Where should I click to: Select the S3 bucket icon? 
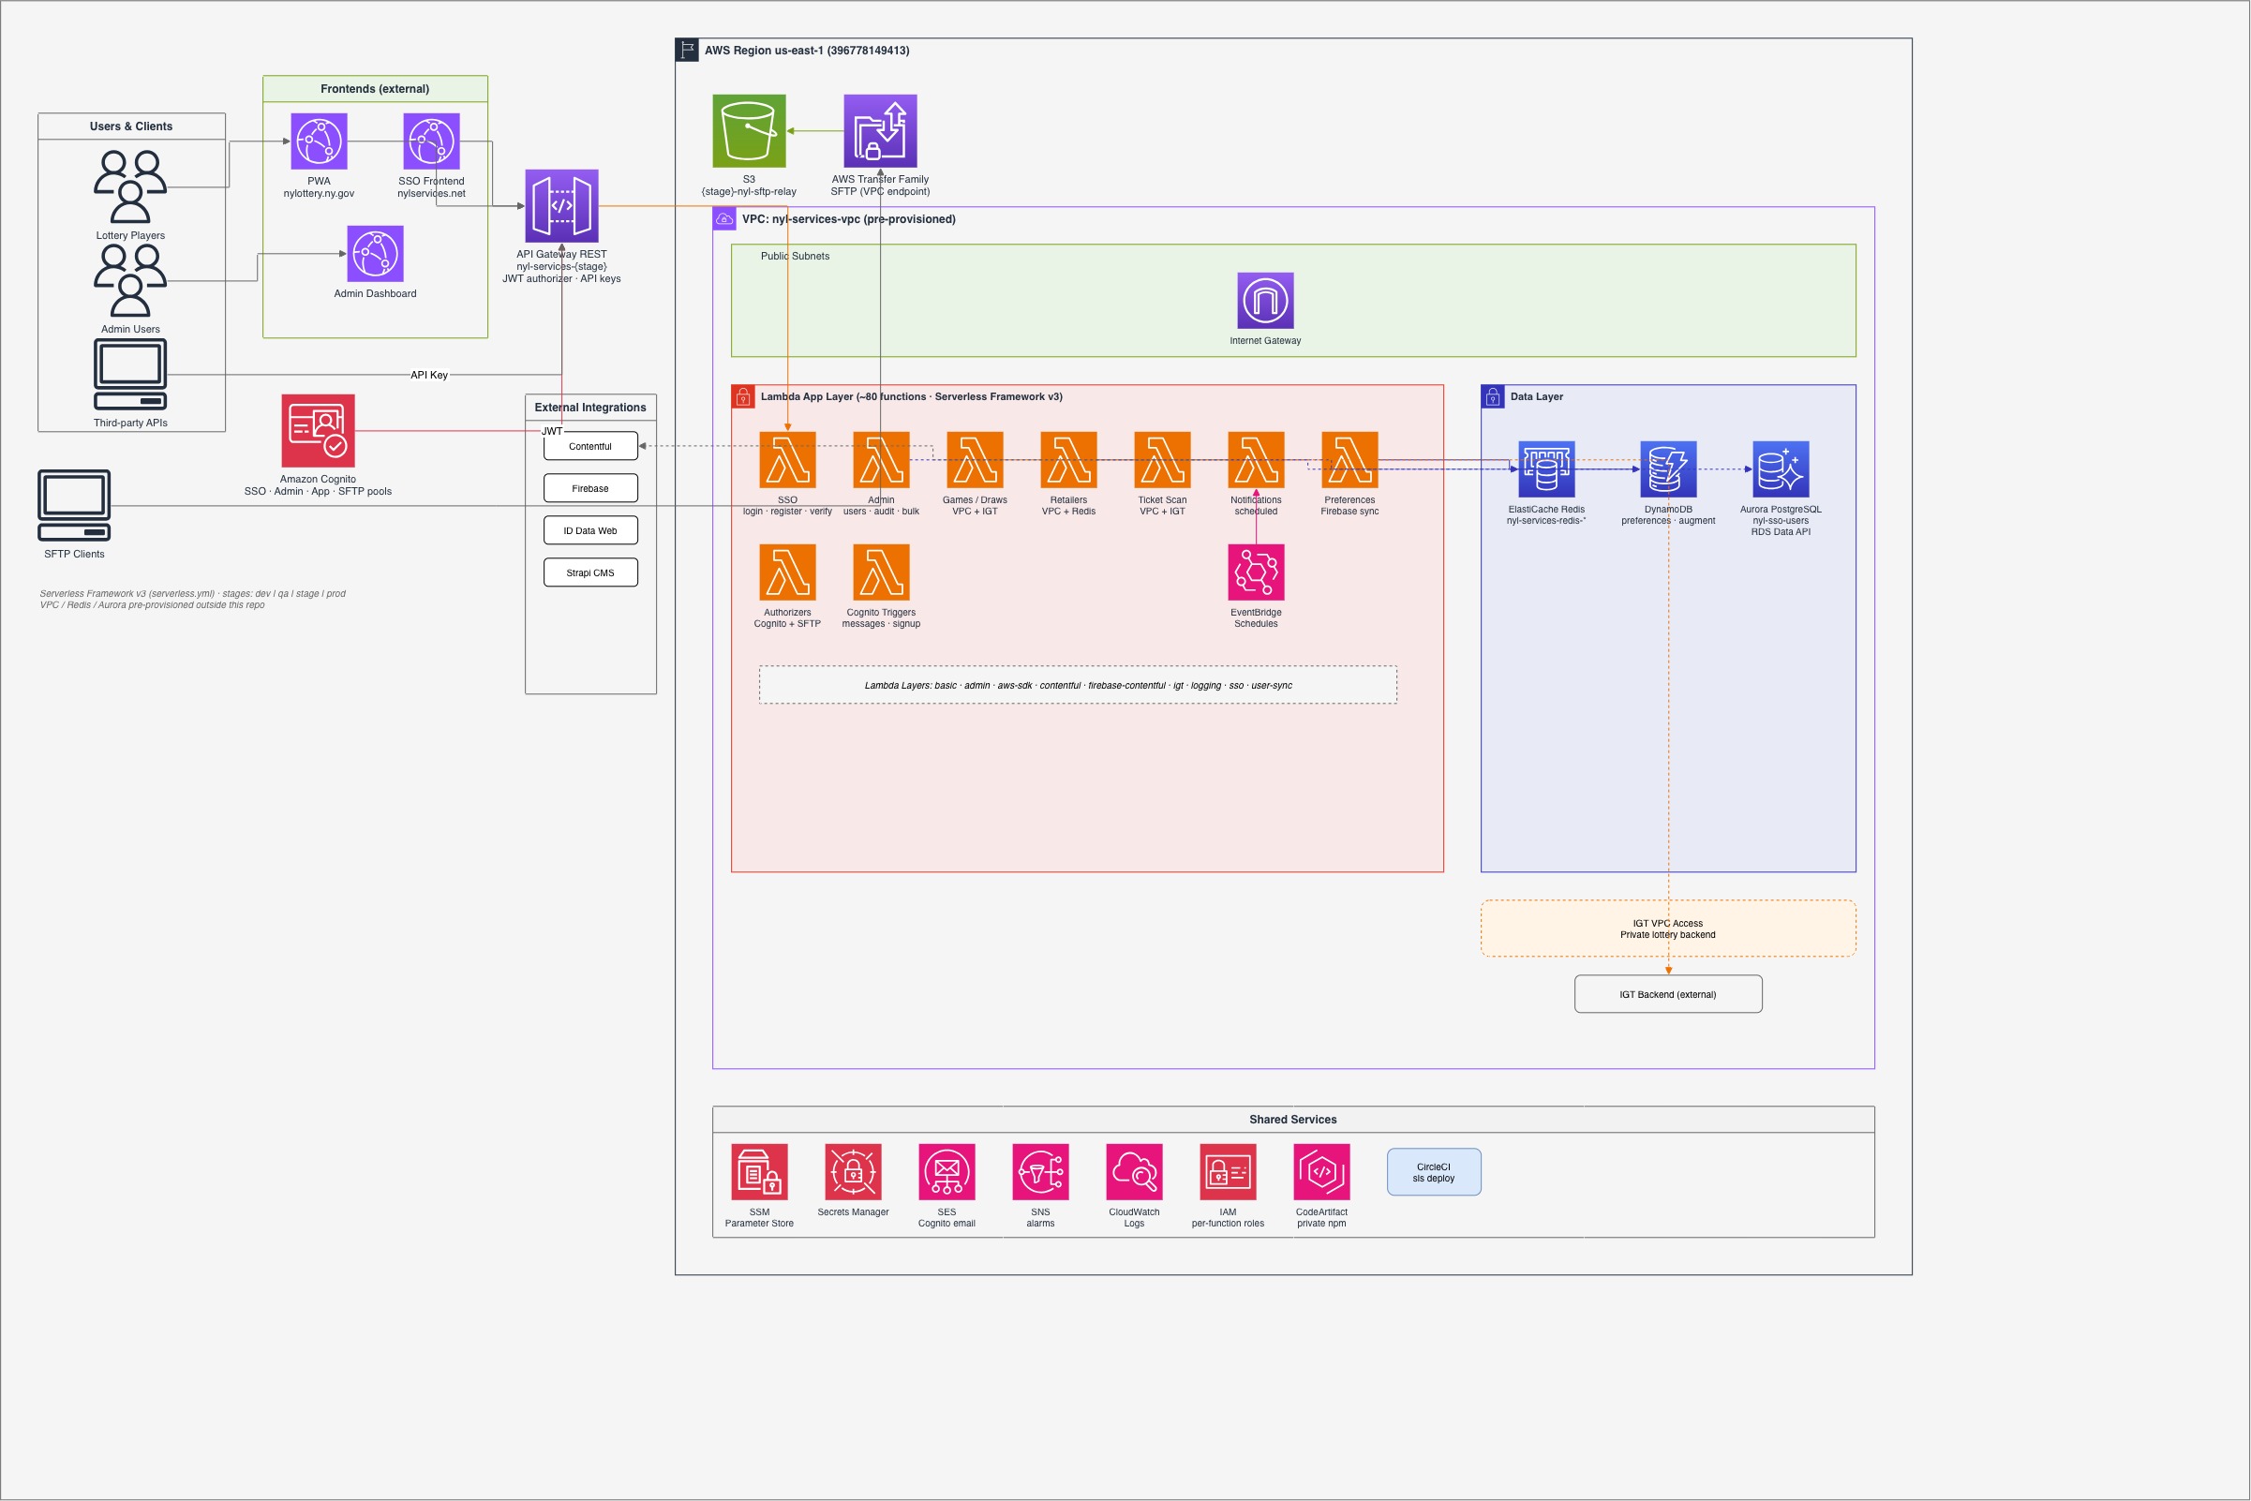click(749, 131)
